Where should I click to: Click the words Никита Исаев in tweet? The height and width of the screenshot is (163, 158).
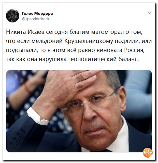(25, 32)
